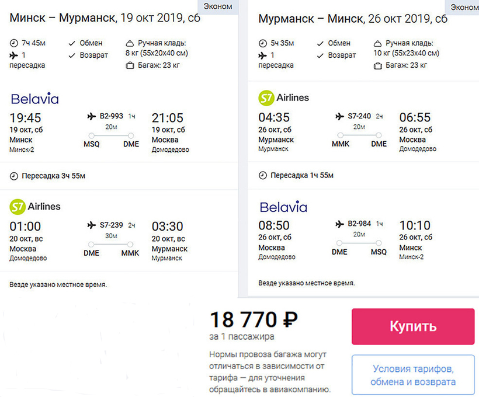Image resolution: width=479 pixels, height=397 pixels.
Task: Click the Belavia logo in outbound flight
Action: coord(34,97)
